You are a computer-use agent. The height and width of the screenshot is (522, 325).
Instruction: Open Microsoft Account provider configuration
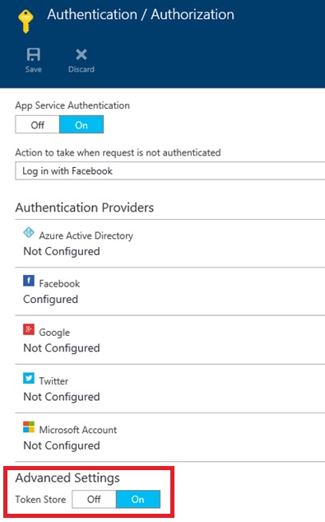(x=170, y=437)
